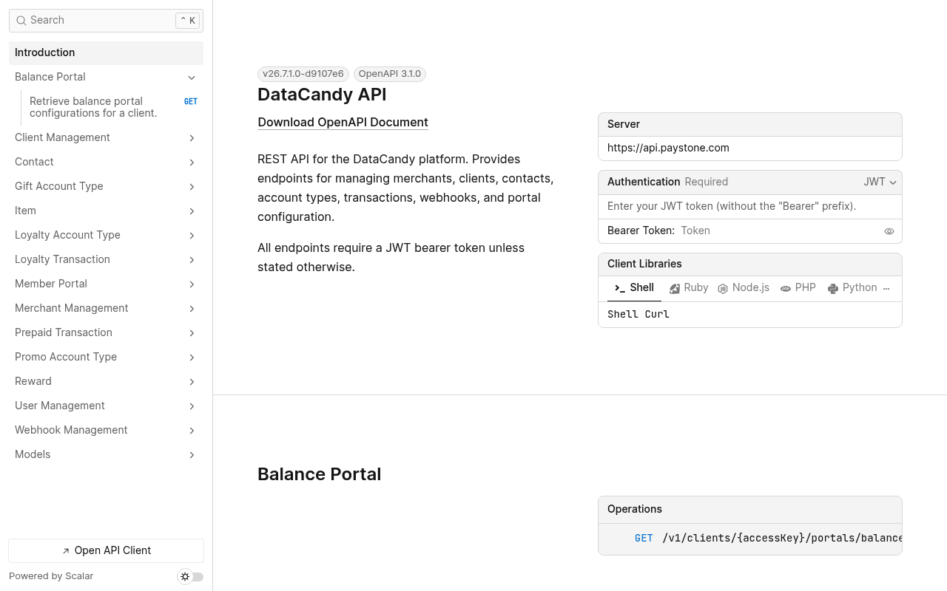Expand Promo Account Type chevron
947x591 pixels.
click(192, 358)
